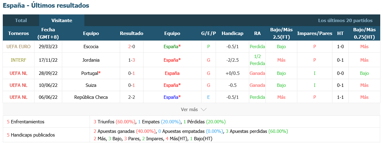Select the Visitante tab
Viewport: 383px width, 143px height.
(62, 21)
